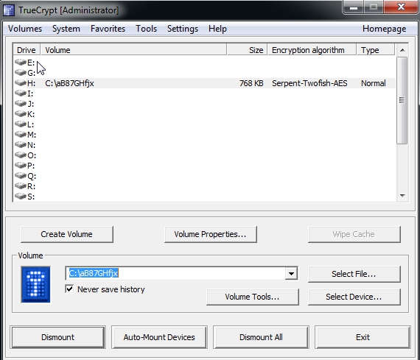The width and height of the screenshot is (420, 360).
Task: Click the drive icon for N:
Action: click(x=21, y=145)
